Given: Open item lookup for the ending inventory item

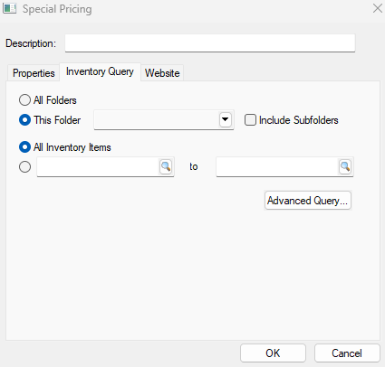Looking at the screenshot, I should coord(345,166).
